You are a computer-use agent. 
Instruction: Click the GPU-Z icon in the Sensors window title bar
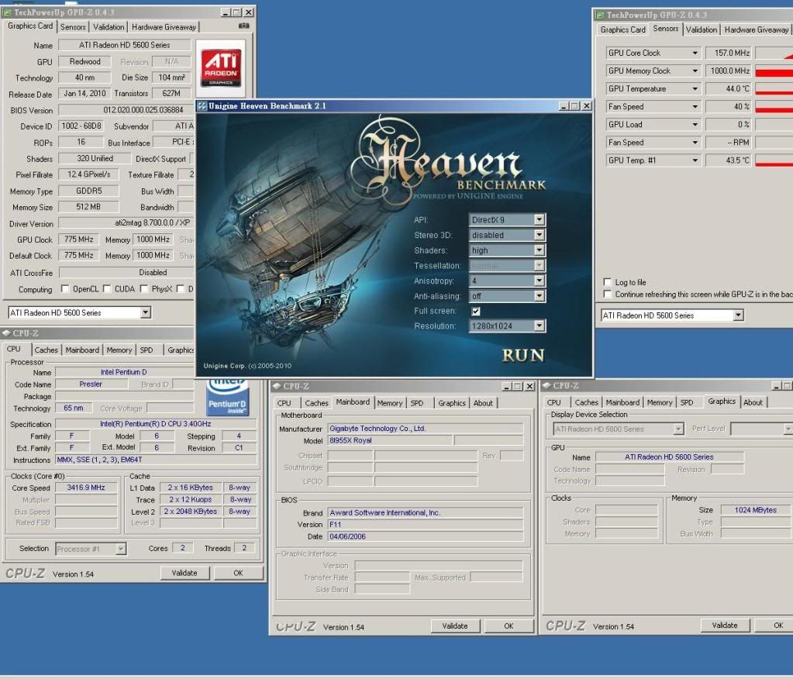[600, 14]
